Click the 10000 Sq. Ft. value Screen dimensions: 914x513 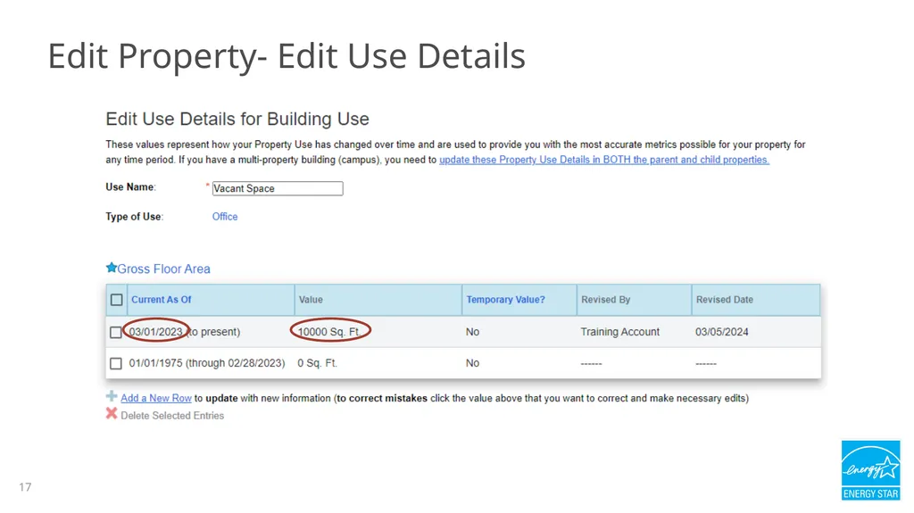point(328,332)
